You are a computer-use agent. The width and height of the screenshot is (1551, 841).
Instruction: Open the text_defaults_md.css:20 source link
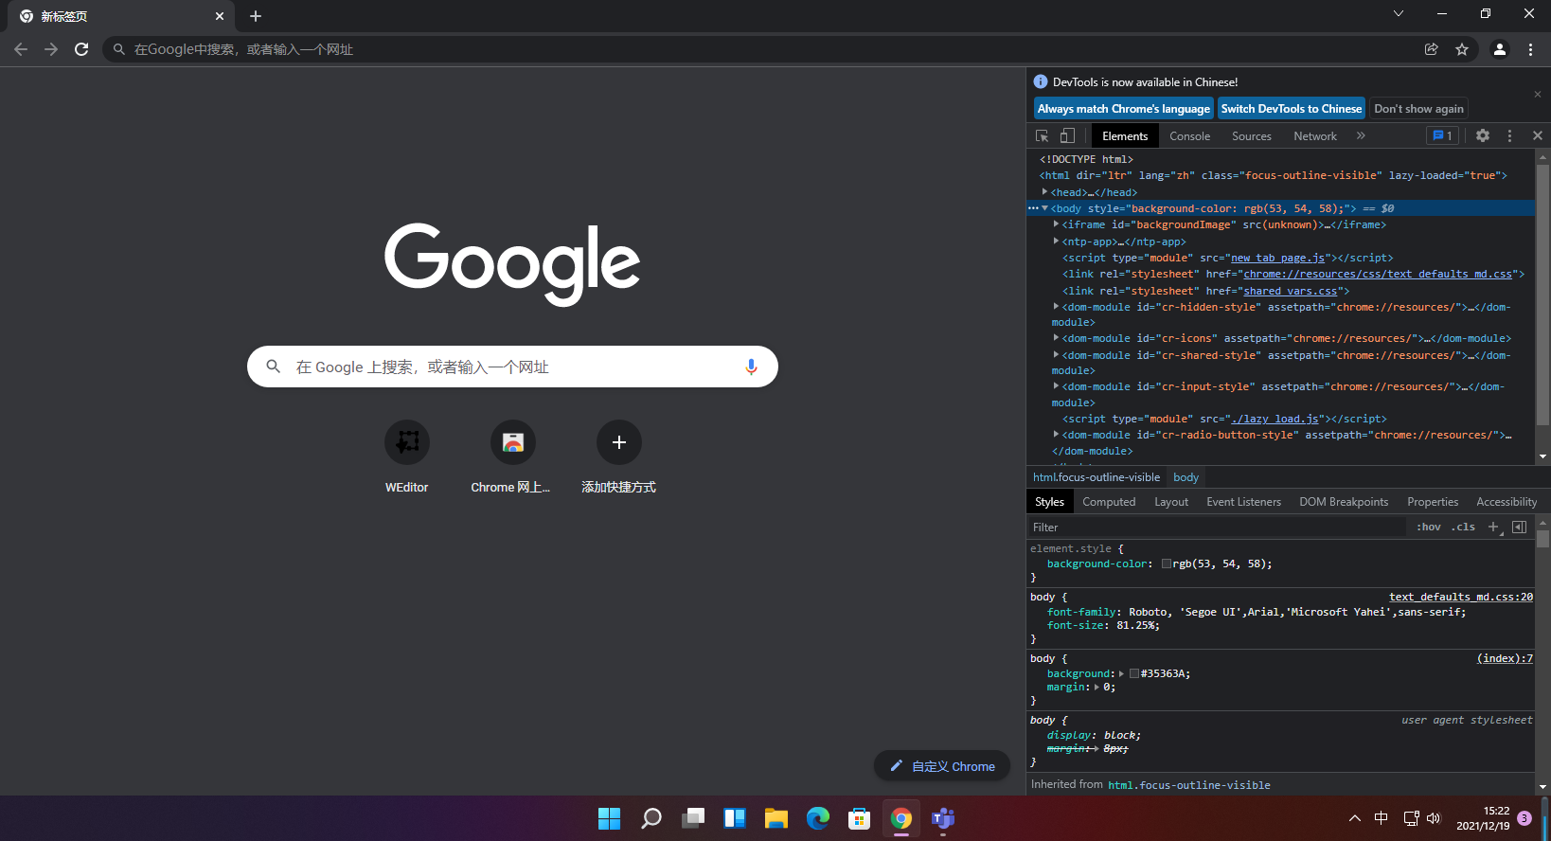click(x=1461, y=597)
